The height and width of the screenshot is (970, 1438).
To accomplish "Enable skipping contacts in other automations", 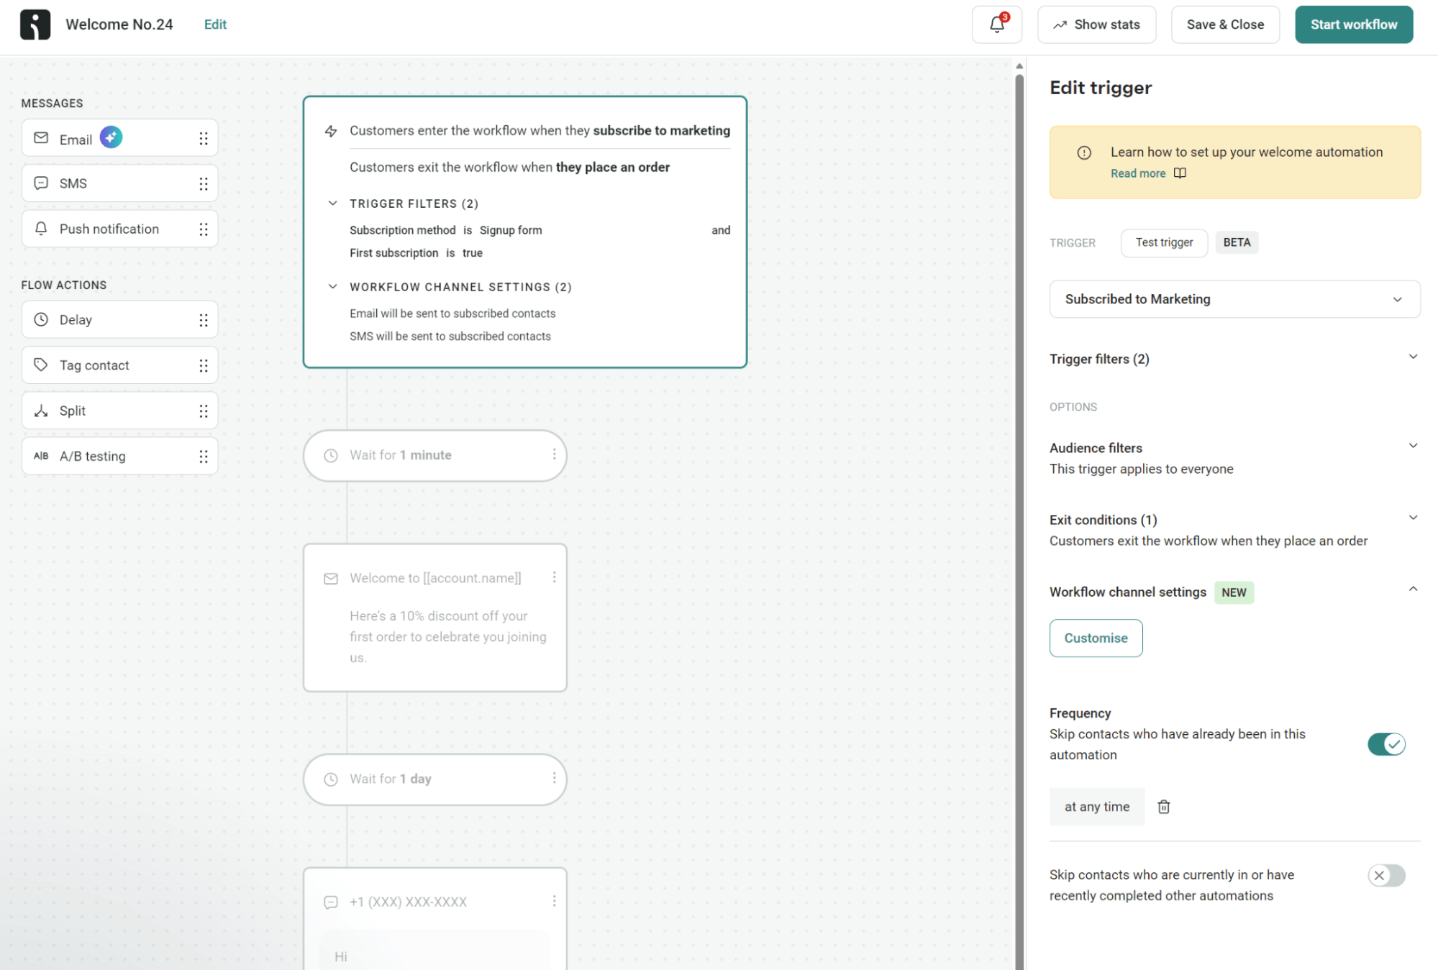I will click(x=1385, y=876).
